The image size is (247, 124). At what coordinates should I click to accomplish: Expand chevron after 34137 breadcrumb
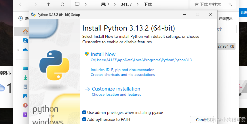pos(138,4)
